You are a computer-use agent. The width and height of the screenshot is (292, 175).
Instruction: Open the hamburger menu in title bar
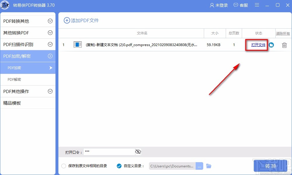257,5
